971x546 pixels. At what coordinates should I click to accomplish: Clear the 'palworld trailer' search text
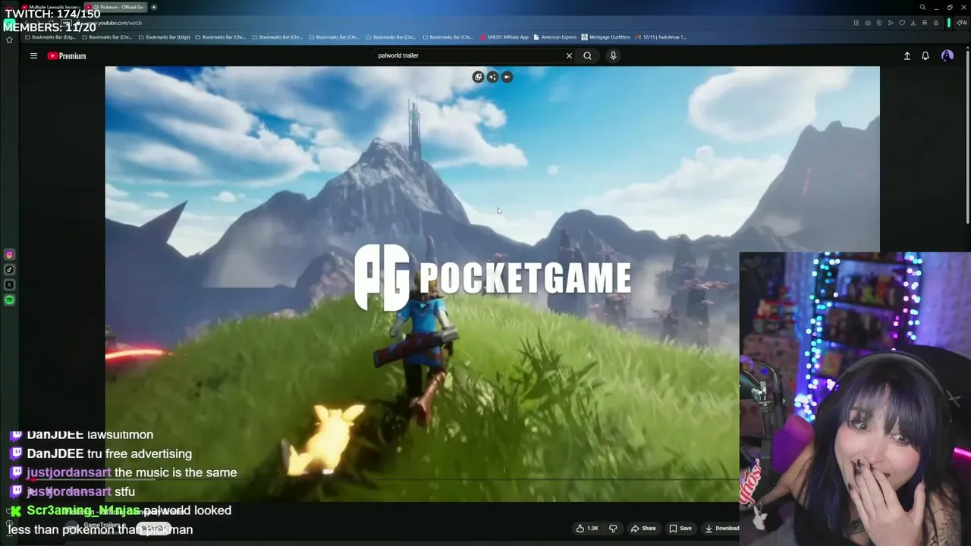click(569, 55)
